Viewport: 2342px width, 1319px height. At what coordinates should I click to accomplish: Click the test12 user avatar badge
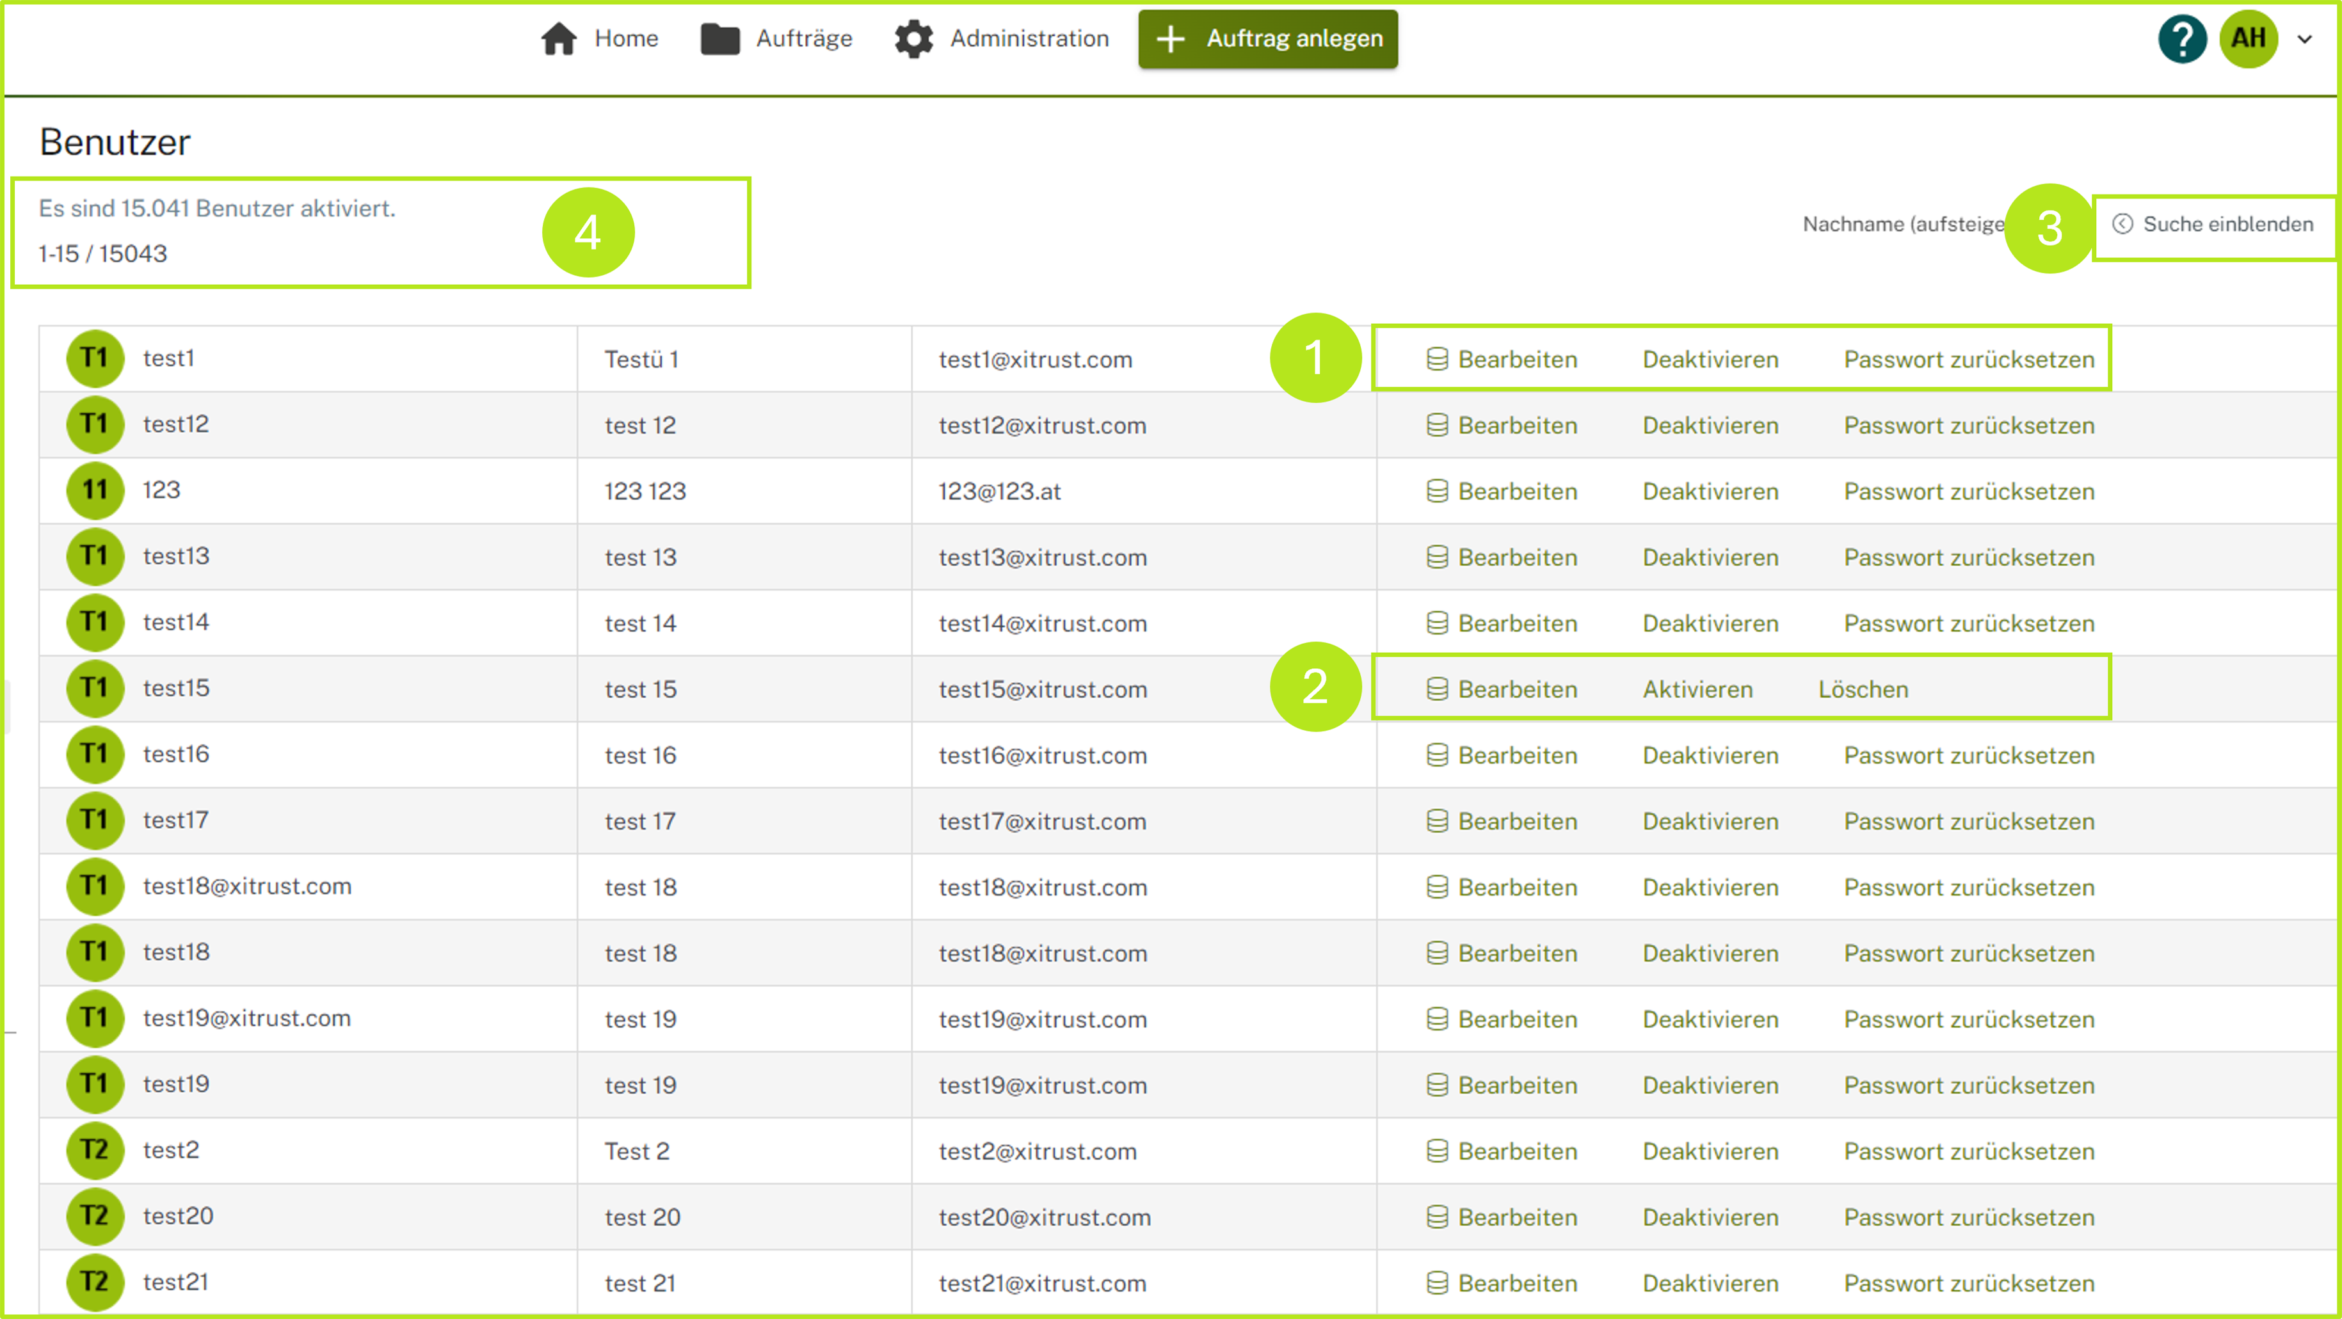pyautogui.click(x=95, y=424)
